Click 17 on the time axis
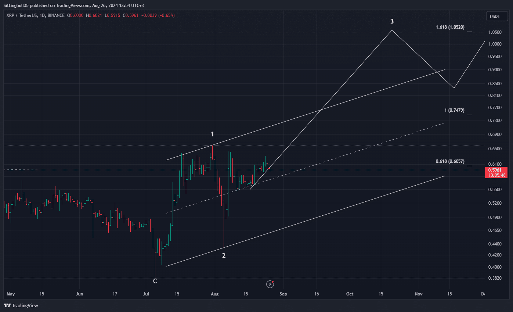Image resolution: width=513 pixels, height=312 pixels. pyautogui.click(x=115, y=294)
